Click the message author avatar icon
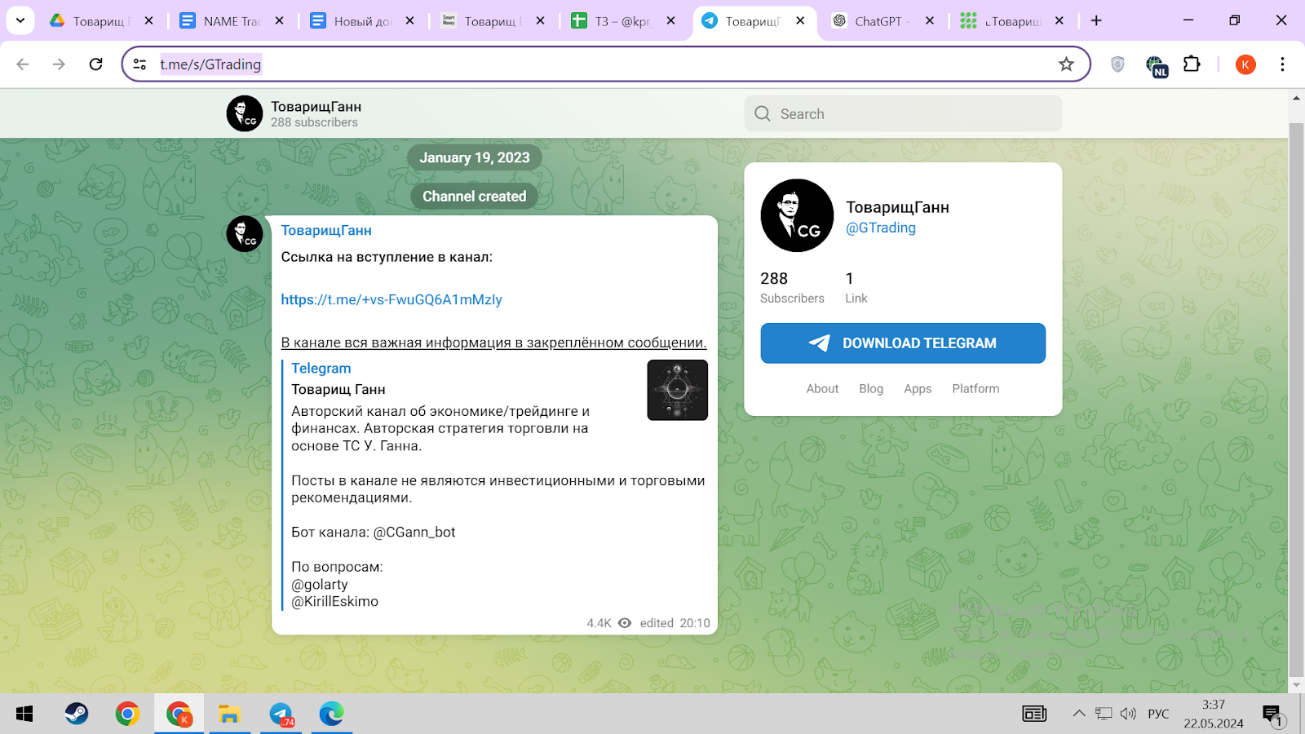This screenshot has height=734, width=1305. coord(244,234)
